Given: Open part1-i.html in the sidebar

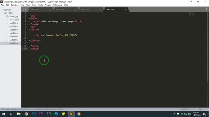Looking at the screenshot, I should (x=14, y=20).
